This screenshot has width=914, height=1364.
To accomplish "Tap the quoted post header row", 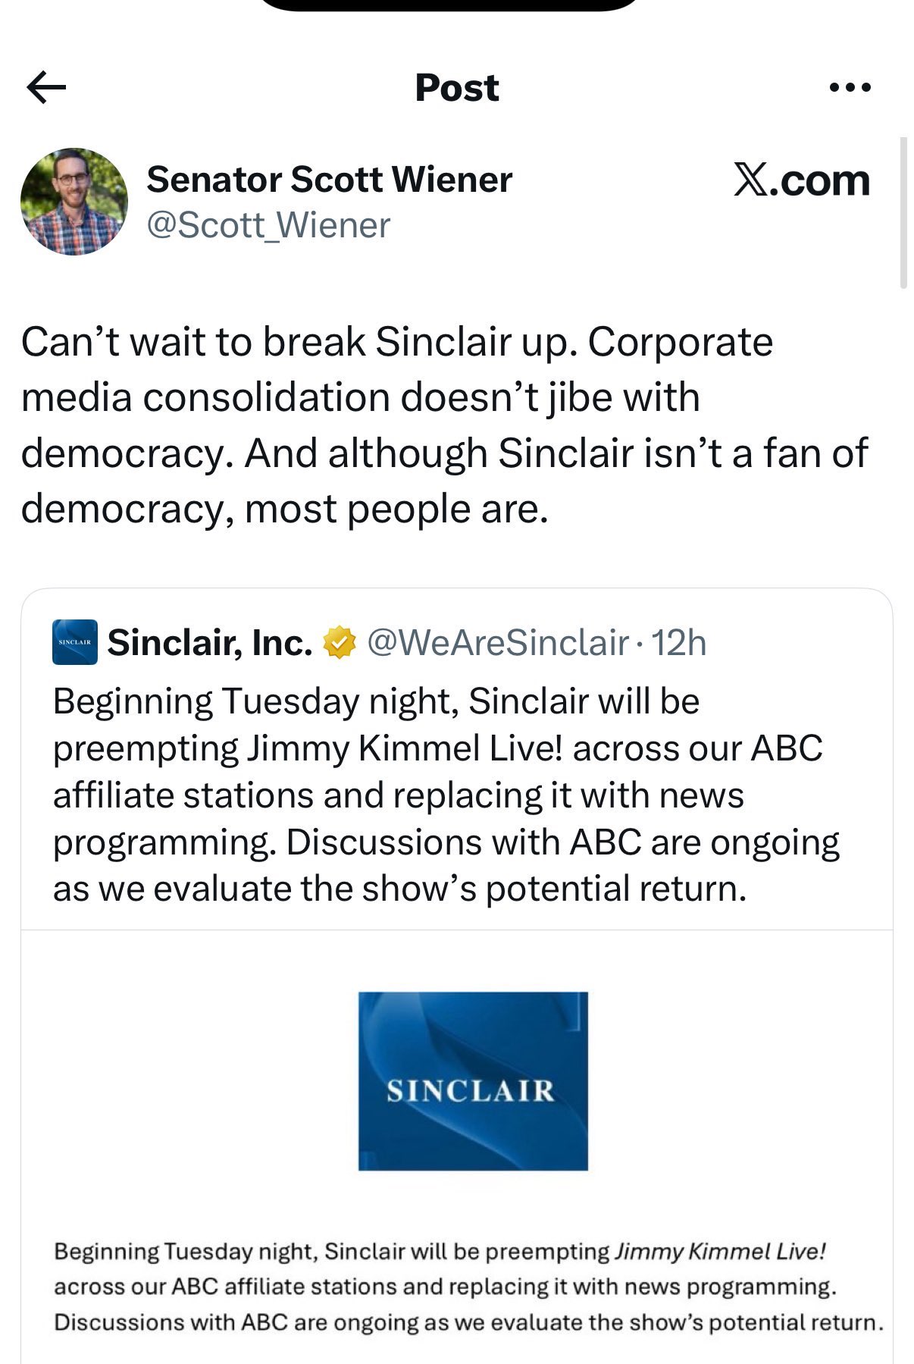I will 380,643.
